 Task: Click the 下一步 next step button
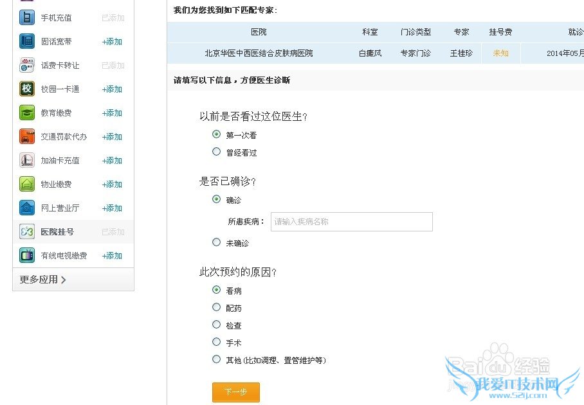[236, 392]
